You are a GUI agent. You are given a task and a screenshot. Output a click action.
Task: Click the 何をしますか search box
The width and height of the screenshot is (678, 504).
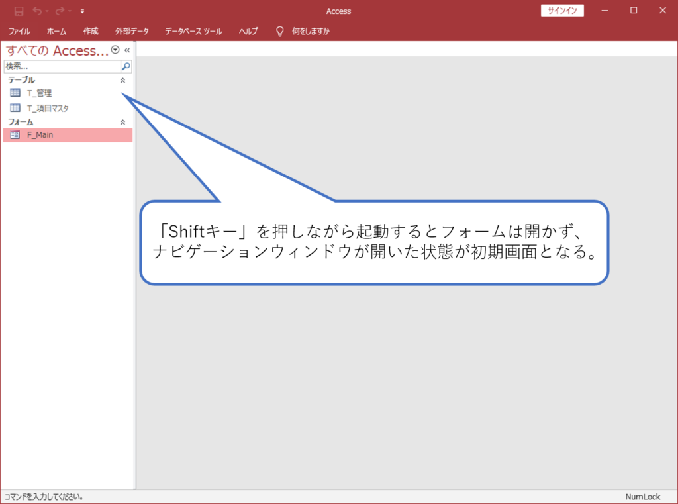pyautogui.click(x=311, y=31)
